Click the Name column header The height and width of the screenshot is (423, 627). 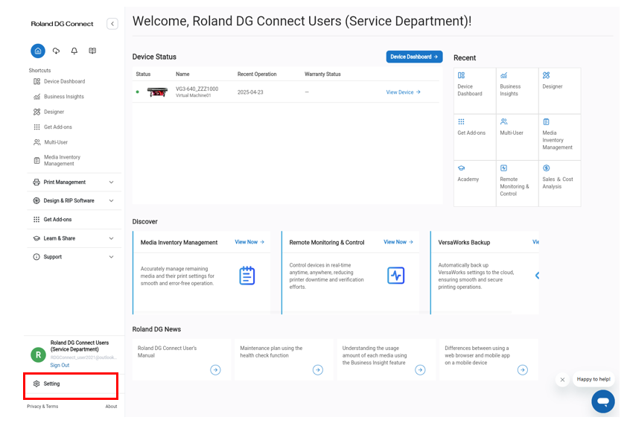click(182, 74)
